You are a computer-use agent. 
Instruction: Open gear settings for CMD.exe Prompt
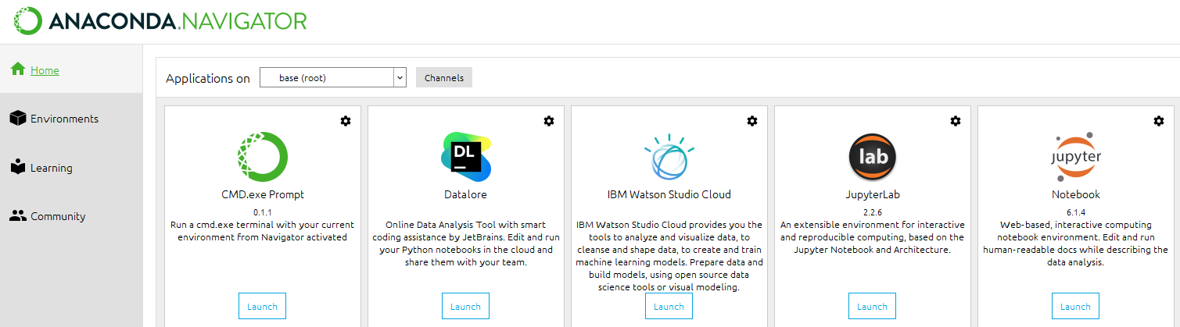tap(346, 121)
